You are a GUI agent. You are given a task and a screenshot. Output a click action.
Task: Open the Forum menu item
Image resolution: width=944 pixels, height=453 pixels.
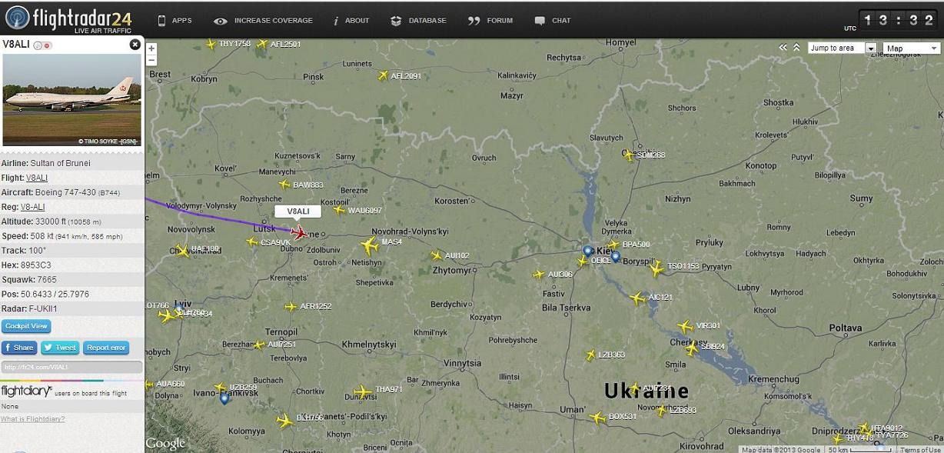[x=490, y=21]
